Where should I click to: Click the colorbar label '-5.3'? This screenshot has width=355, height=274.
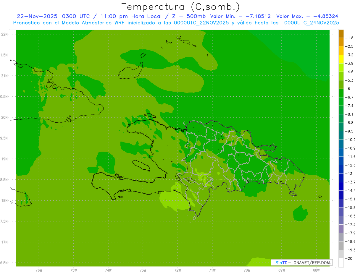[349, 80]
